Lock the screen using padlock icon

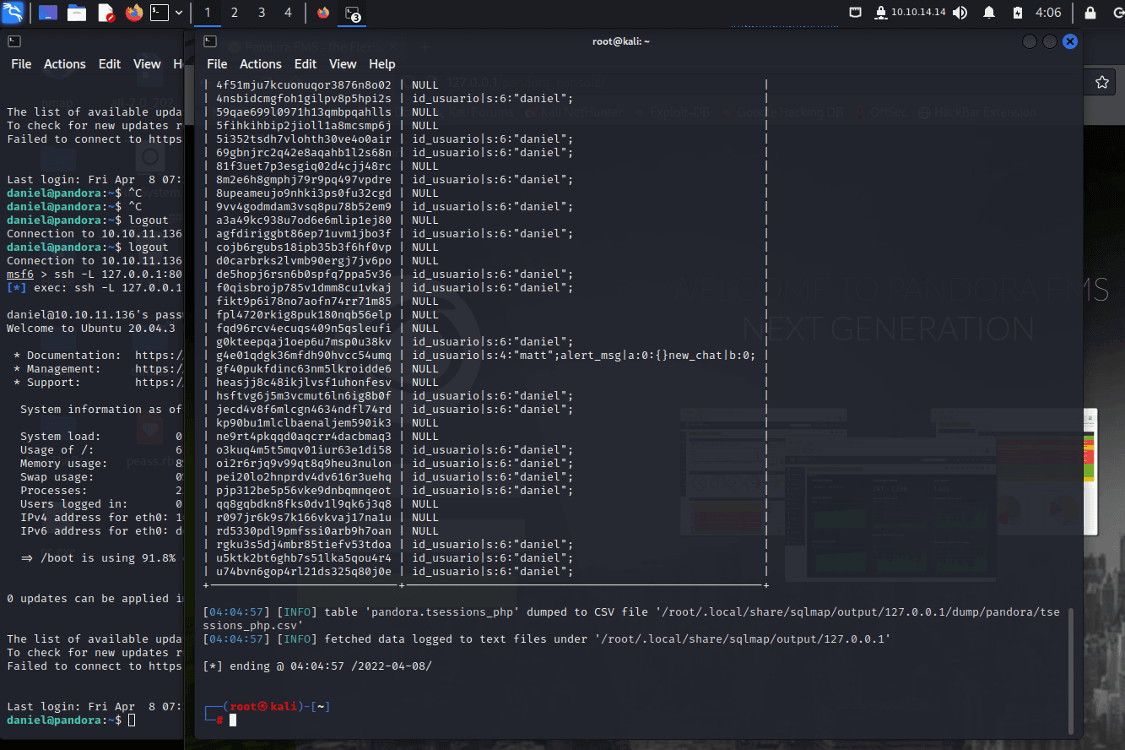click(x=1090, y=13)
